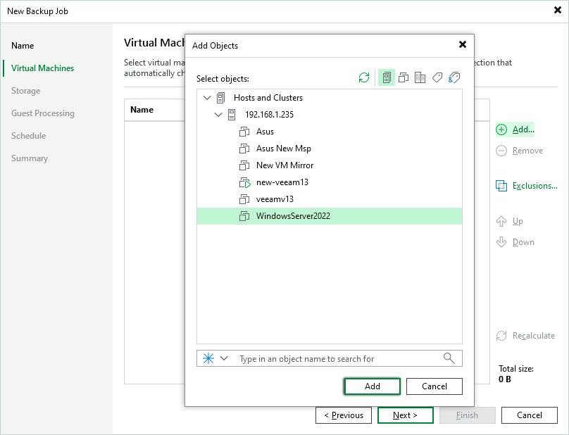Collapse the 192.168.1.235 host node
The height and width of the screenshot is (435, 569).
pyautogui.click(x=218, y=115)
